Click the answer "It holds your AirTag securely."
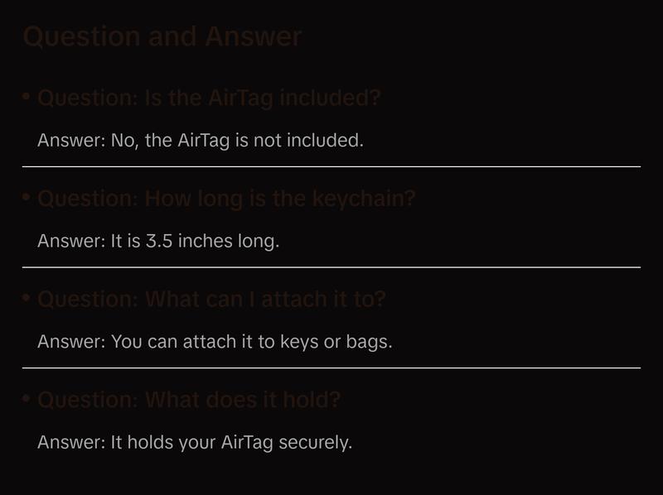The image size is (663, 495). tap(195, 442)
